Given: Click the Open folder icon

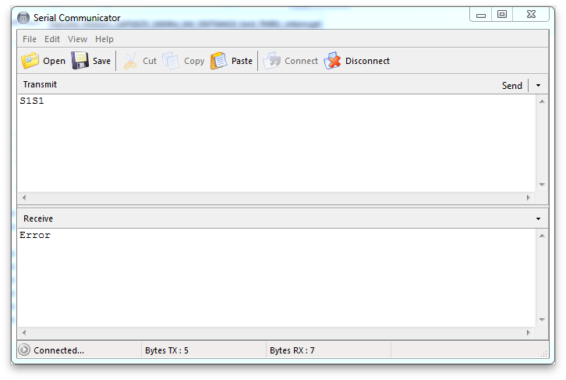Looking at the screenshot, I should tap(30, 61).
